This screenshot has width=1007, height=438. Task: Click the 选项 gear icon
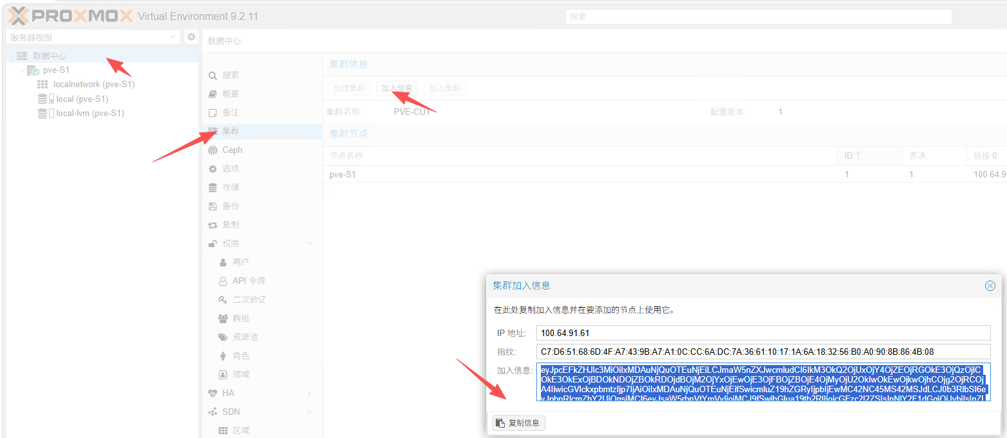coord(213,169)
